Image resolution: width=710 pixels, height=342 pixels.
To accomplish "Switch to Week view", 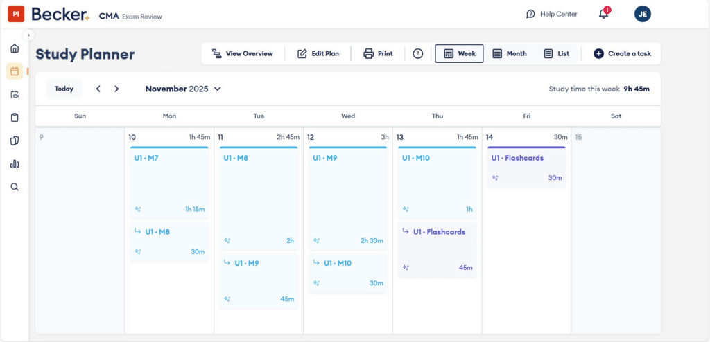I will [x=459, y=53].
